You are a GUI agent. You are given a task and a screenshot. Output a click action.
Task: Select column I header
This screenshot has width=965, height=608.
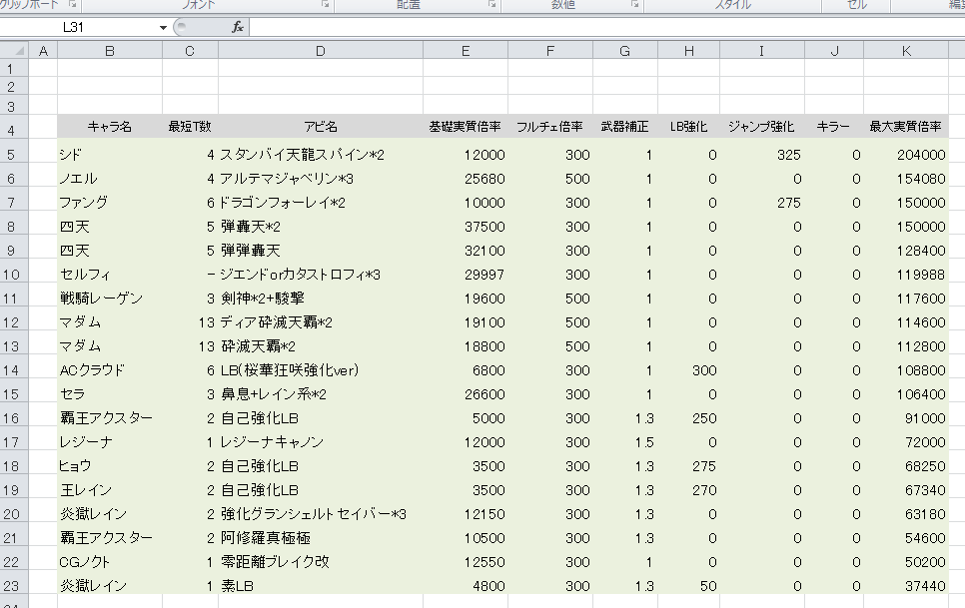[762, 52]
